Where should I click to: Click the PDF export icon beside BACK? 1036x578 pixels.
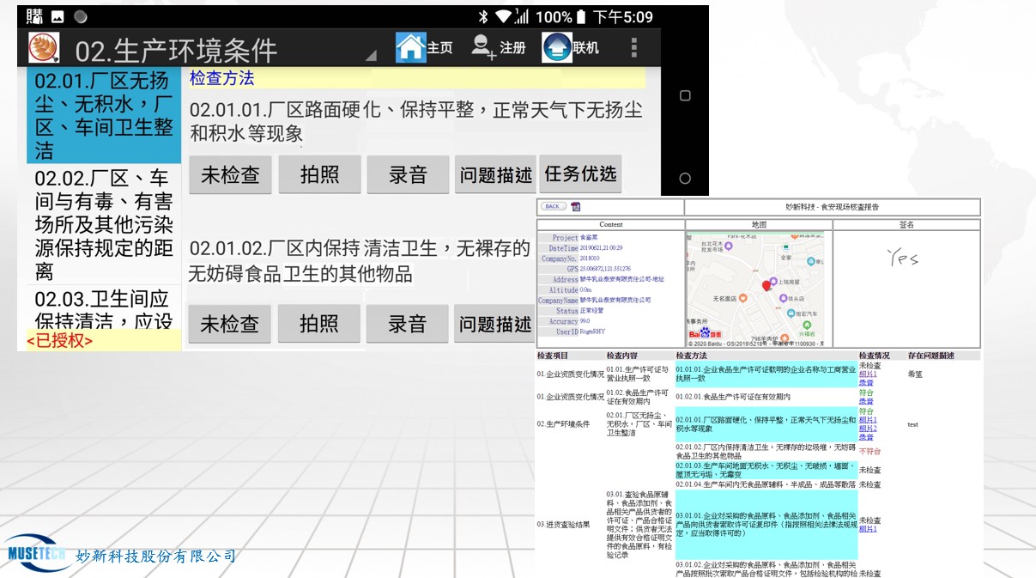[x=576, y=206]
